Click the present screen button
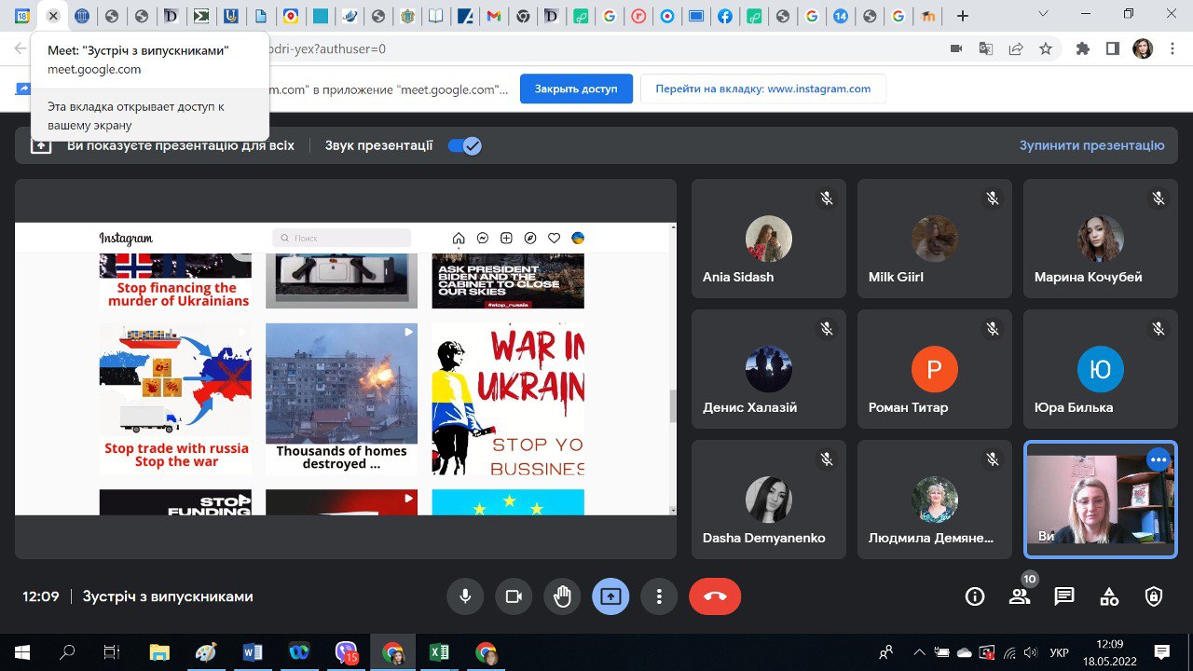 (x=610, y=596)
